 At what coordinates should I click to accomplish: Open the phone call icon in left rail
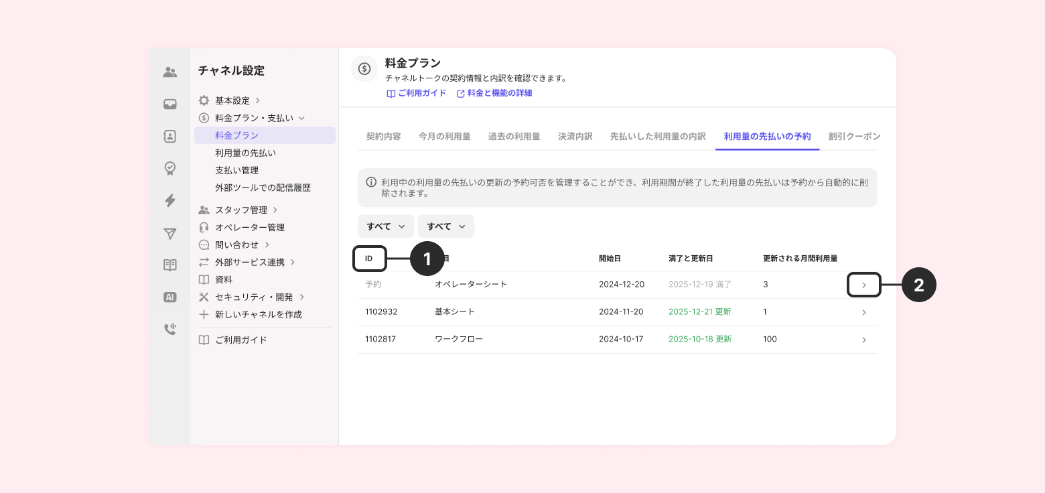point(170,329)
